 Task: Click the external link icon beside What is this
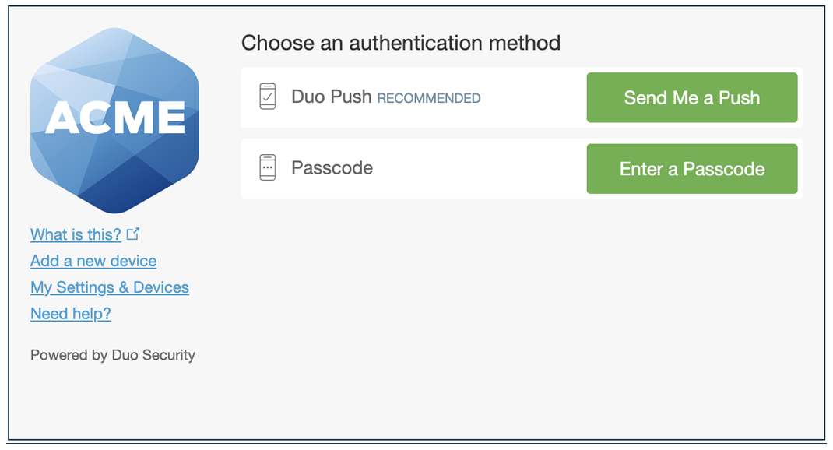[133, 233]
